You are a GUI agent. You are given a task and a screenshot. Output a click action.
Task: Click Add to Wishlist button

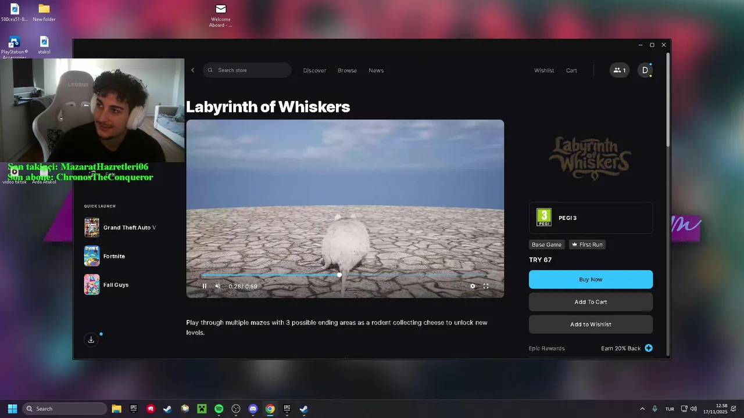tap(591, 325)
